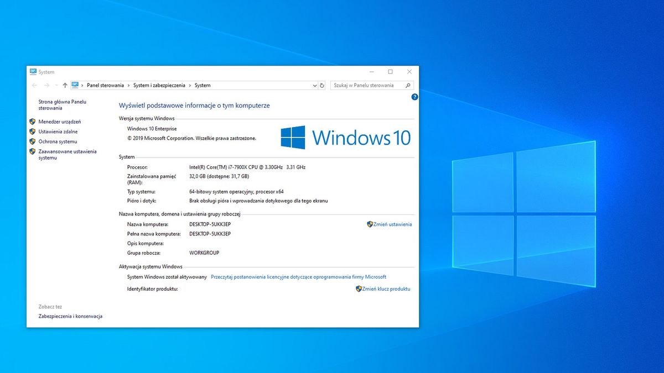Image resolution: width=664 pixels, height=373 pixels.
Task: Go up one level with up arrow
Action: tap(65, 86)
